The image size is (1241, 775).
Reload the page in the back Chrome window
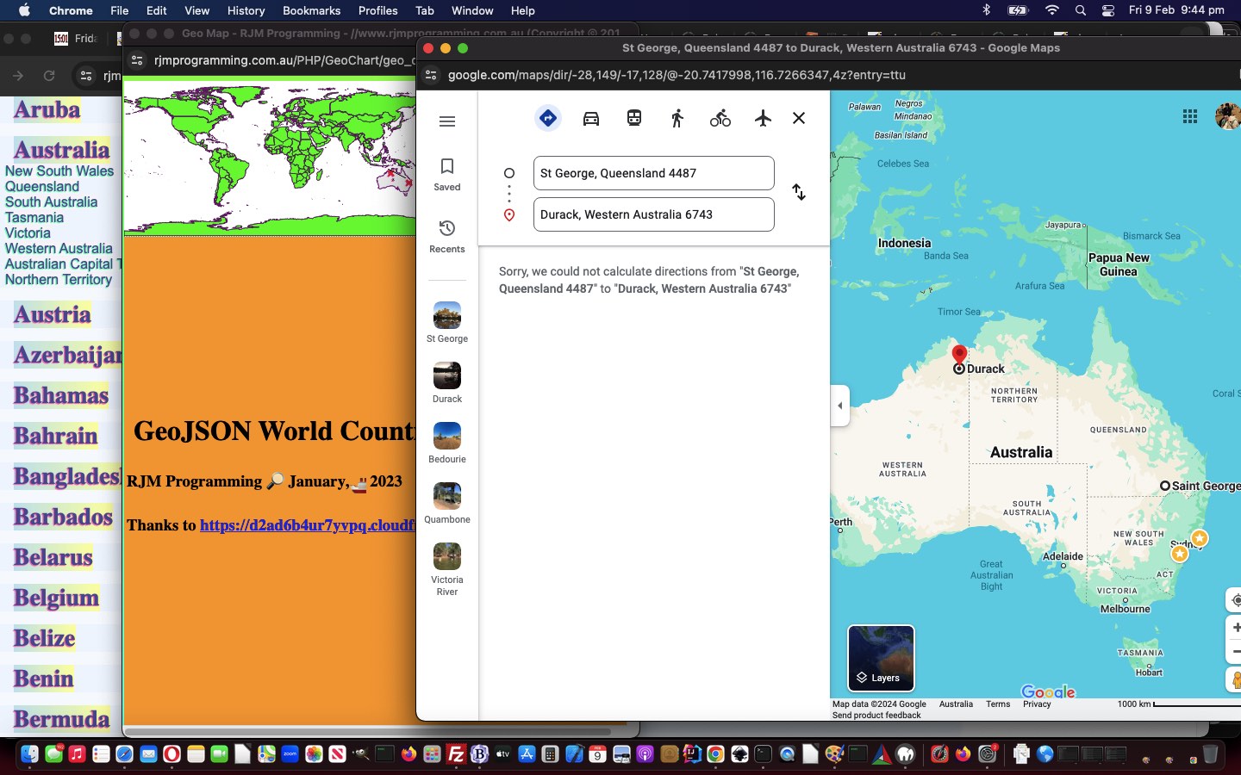click(49, 76)
